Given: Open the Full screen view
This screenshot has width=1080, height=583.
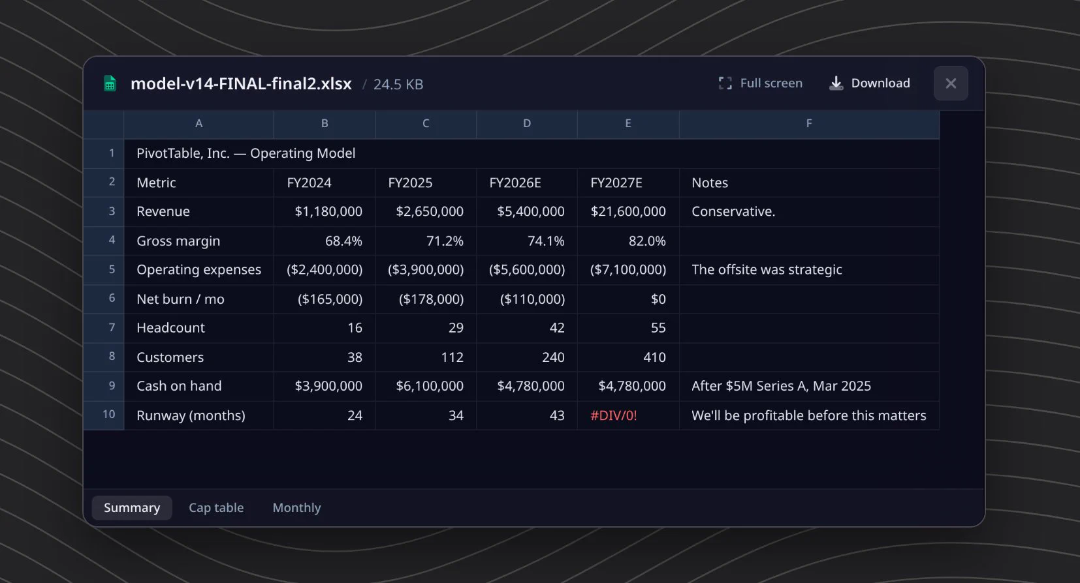Looking at the screenshot, I should pyautogui.click(x=760, y=83).
